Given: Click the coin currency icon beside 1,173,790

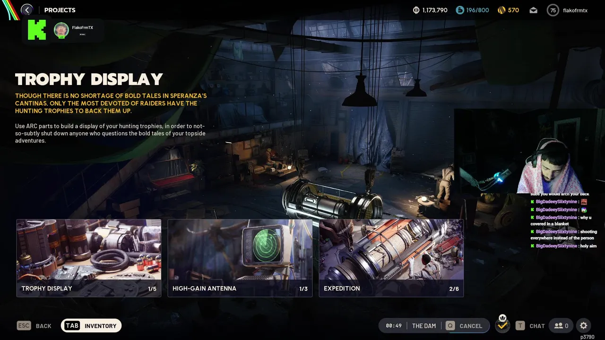Looking at the screenshot, I should 416,10.
